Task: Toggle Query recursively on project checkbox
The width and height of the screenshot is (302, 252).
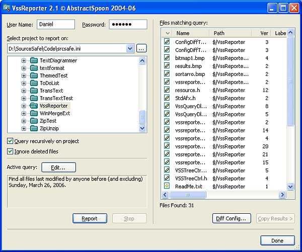Action: [10, 141]
